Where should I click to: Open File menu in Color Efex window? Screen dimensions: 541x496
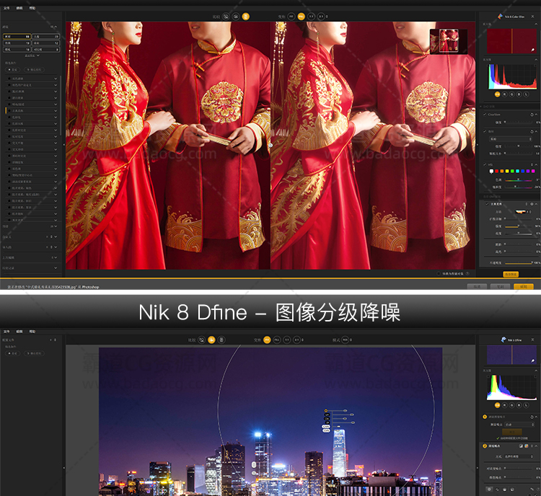click(6, 8)
